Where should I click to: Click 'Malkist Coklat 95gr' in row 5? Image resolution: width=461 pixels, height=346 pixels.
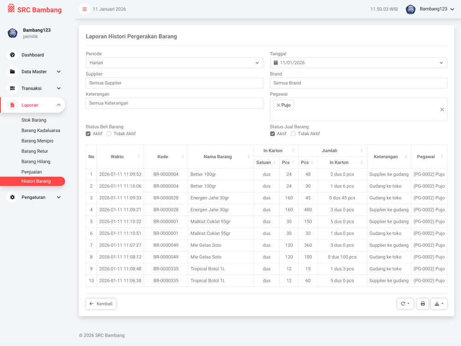click(x=210, y=221)
